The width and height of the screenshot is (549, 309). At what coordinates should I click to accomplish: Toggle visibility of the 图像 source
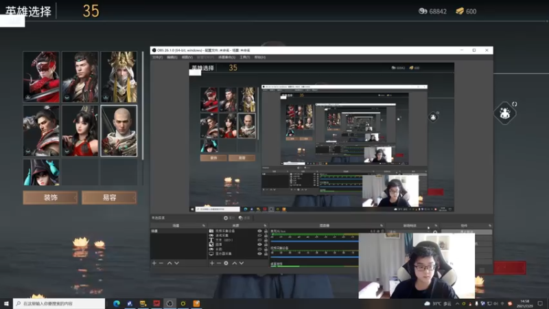[x=260, y=244]
